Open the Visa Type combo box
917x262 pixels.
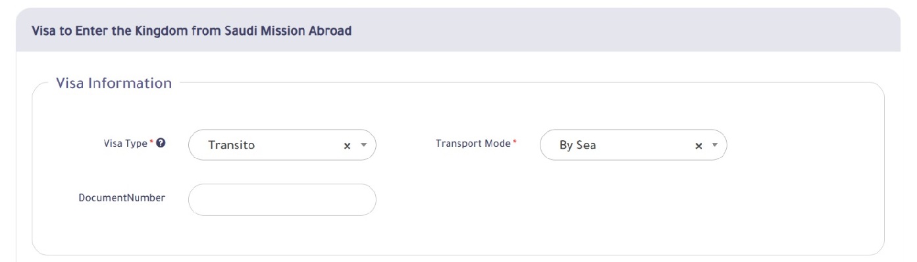point(282,145)
